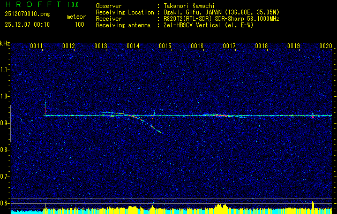Screen dimensions: 337x214
Task: Click the 'Receiver' field label
Action: point(109,19)
